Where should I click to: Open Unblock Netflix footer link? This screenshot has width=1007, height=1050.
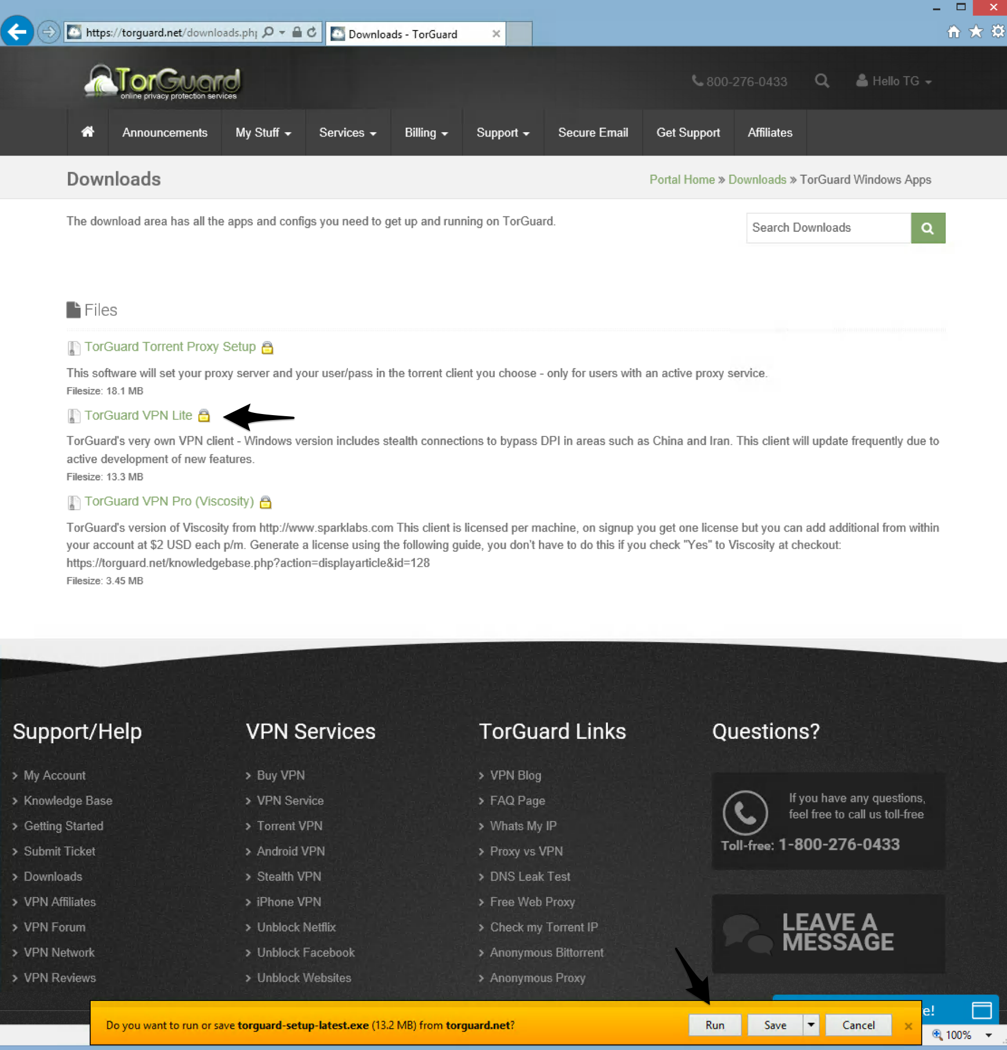[x=296, y=928]
